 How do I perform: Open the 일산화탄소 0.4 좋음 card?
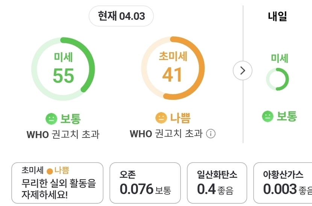coord(217,183)
